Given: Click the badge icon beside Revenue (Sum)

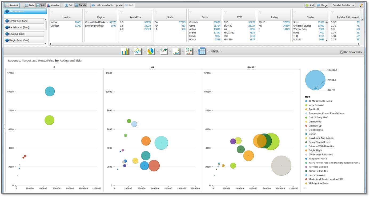Looking at the screenshot, I should [x=7, y=34].
